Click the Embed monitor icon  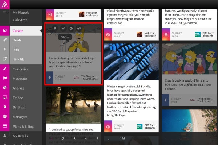tap(5, 97)
